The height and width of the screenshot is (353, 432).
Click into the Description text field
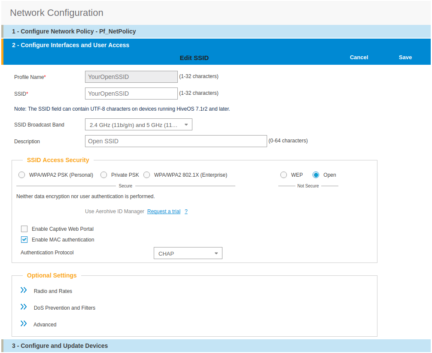point(176,141)
